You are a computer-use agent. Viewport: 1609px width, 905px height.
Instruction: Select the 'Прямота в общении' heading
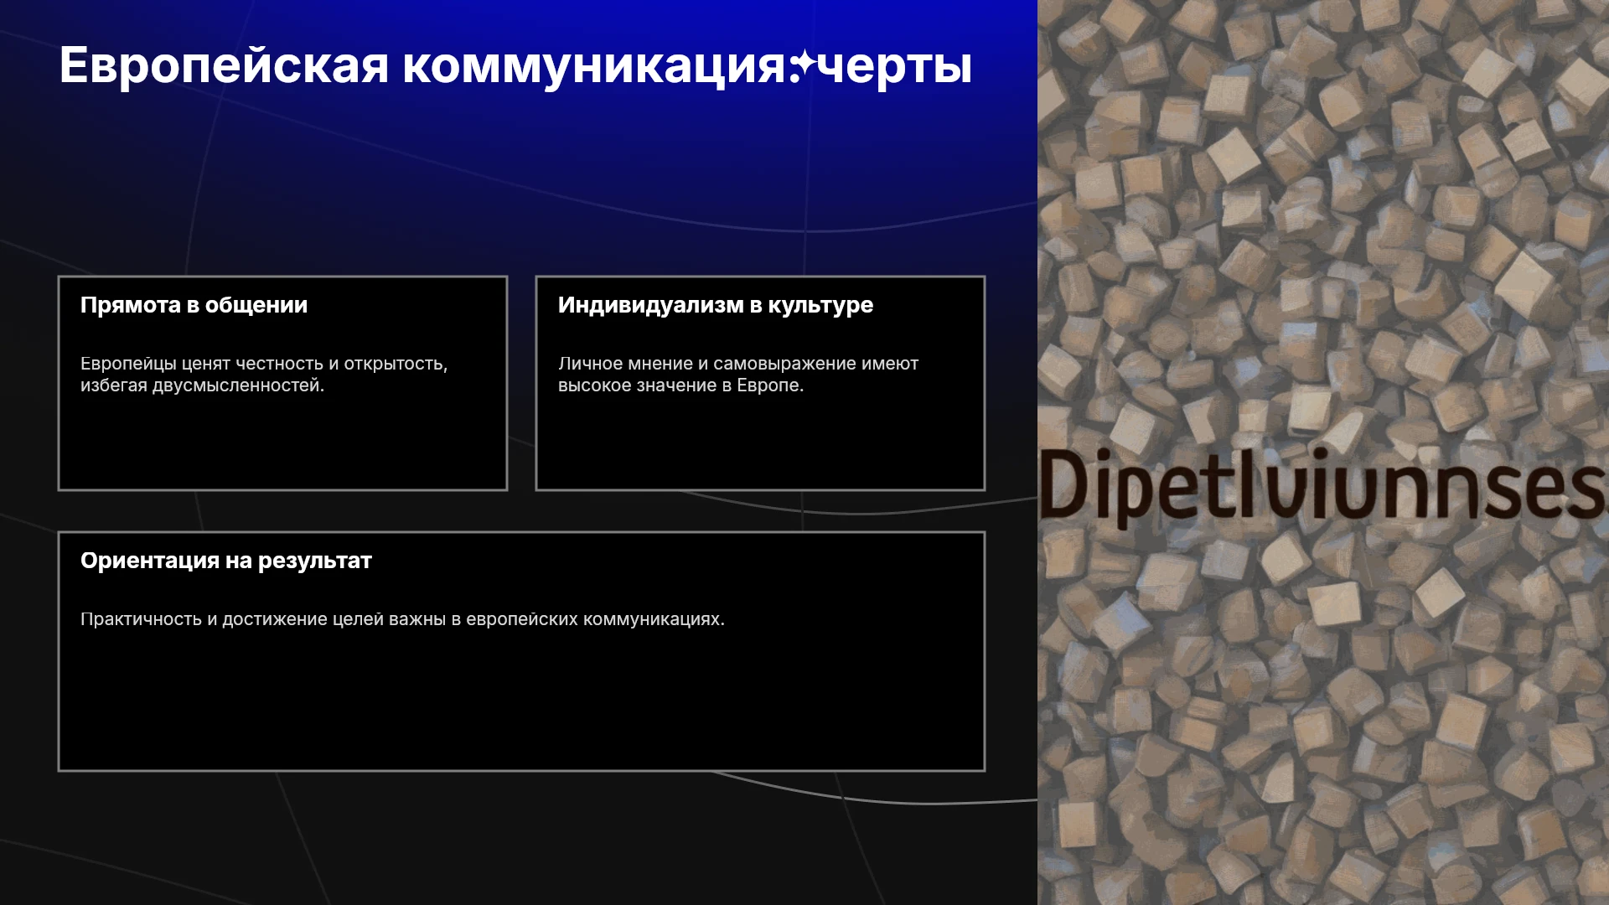(x=194, y=305)
